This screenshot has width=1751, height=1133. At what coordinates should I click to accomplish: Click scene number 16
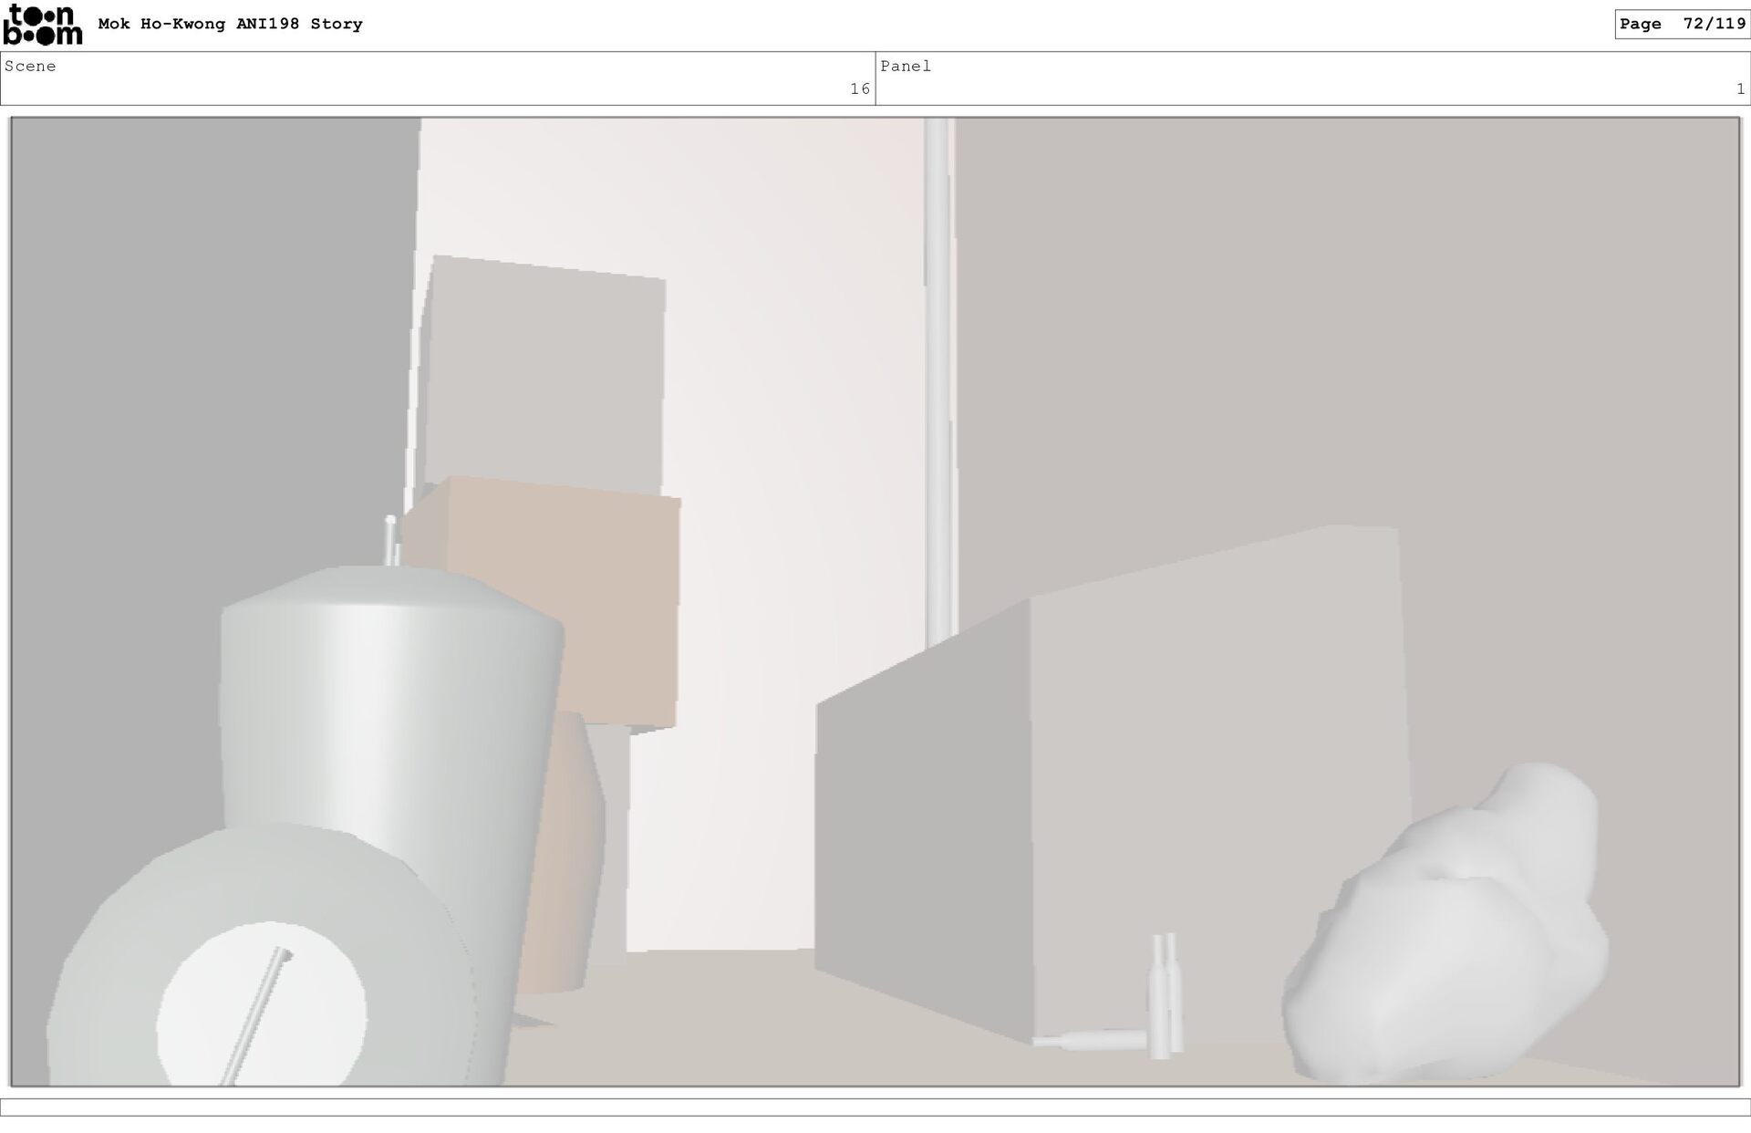[x=859, y=89]
